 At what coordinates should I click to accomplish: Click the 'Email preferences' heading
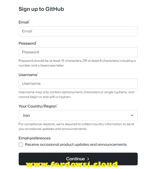(34, 138)
